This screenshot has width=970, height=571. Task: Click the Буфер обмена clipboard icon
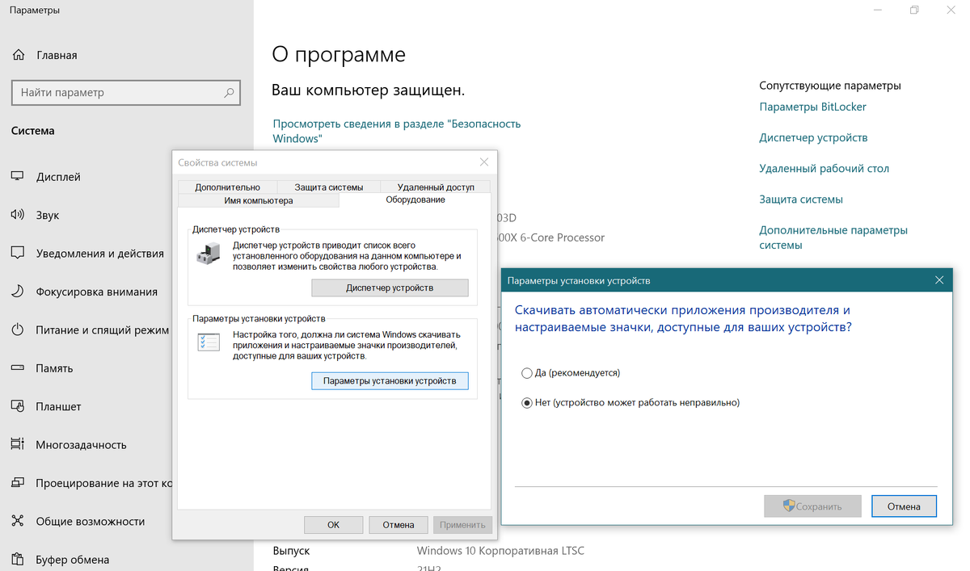point(18,559)
